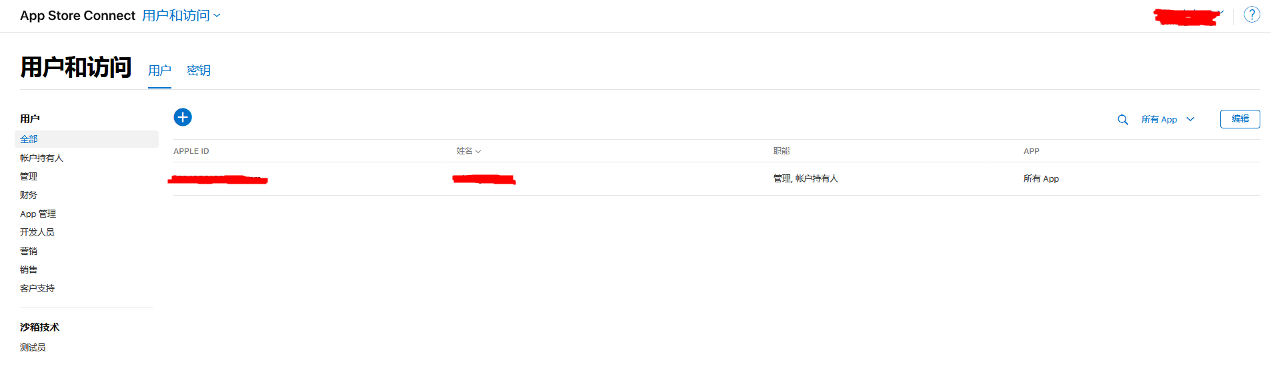Screen dimensions: 1271x368
Task: Open sandbox 测试员 list
Action: pos(33,347)
